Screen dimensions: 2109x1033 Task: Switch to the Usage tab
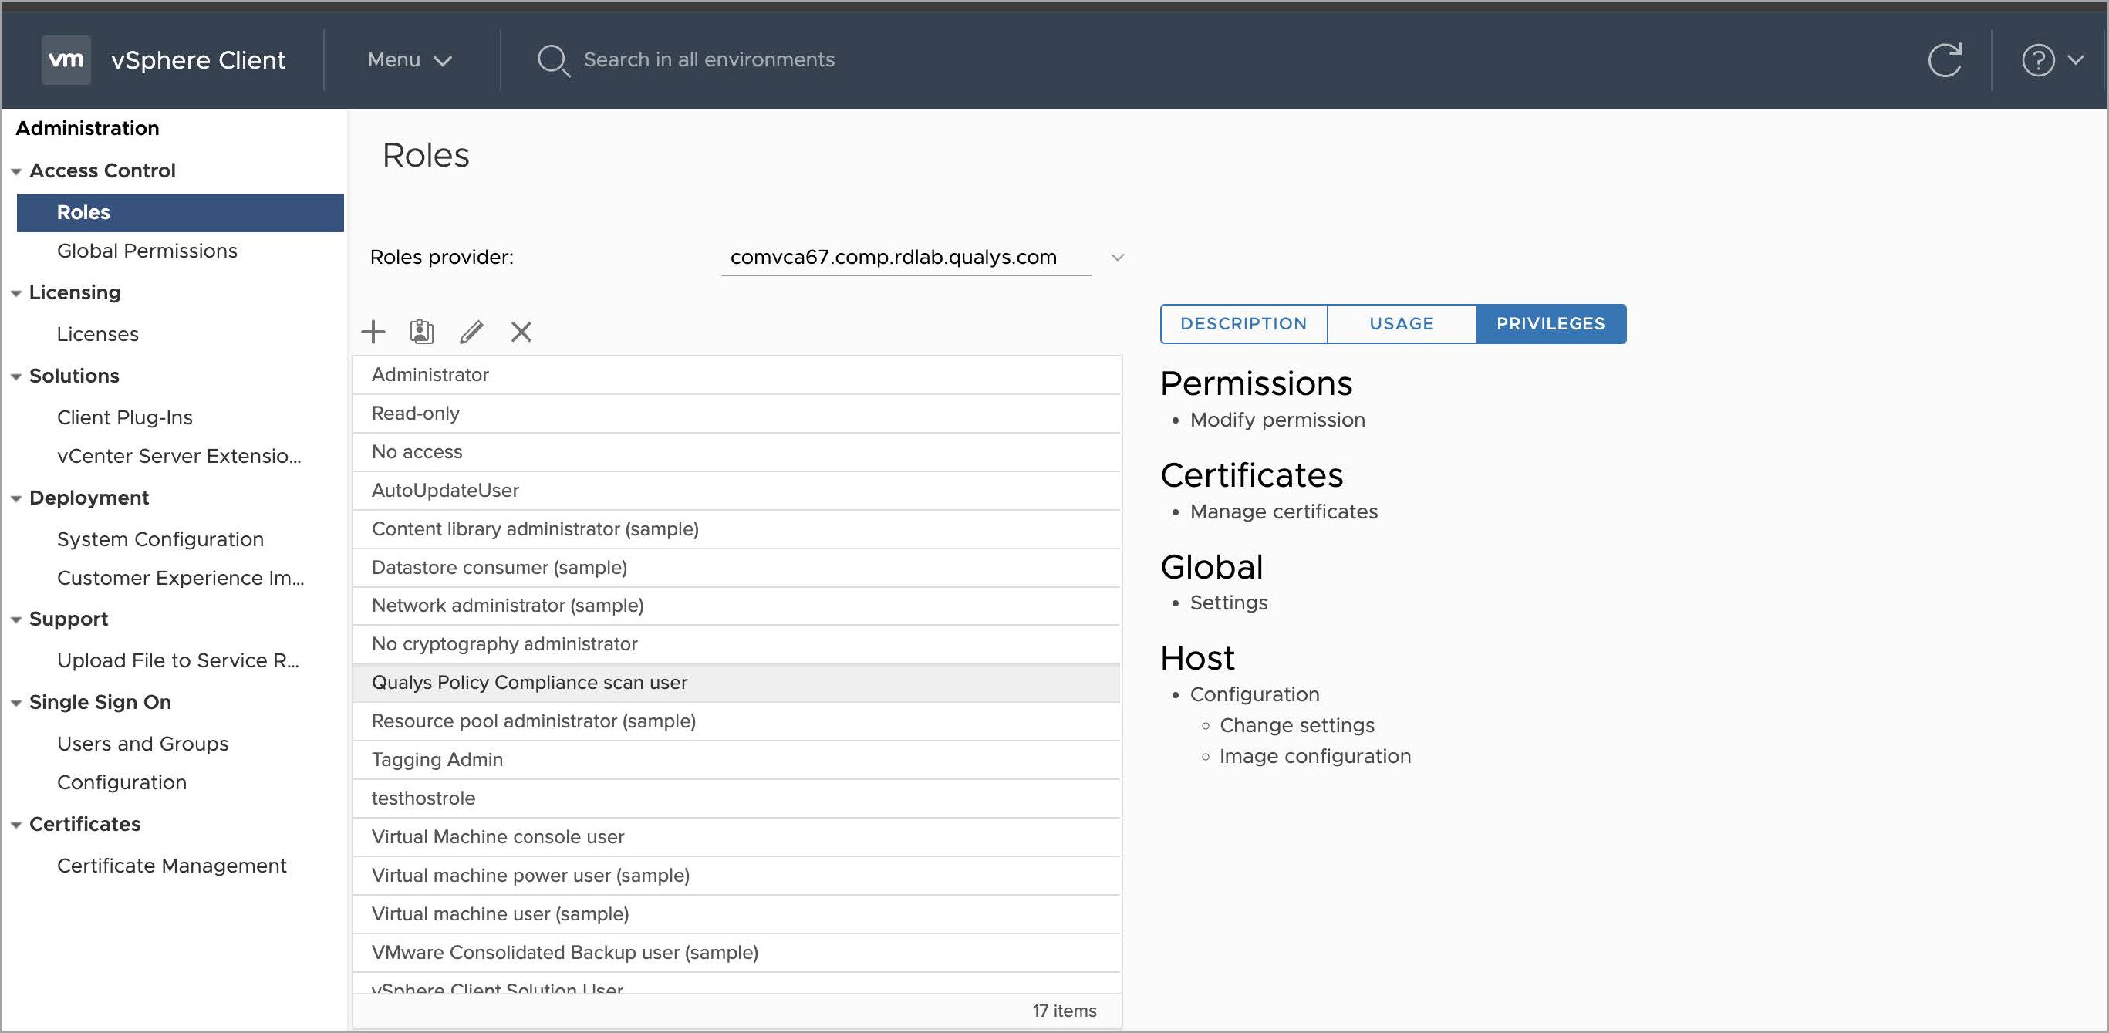coord(1401,324)
